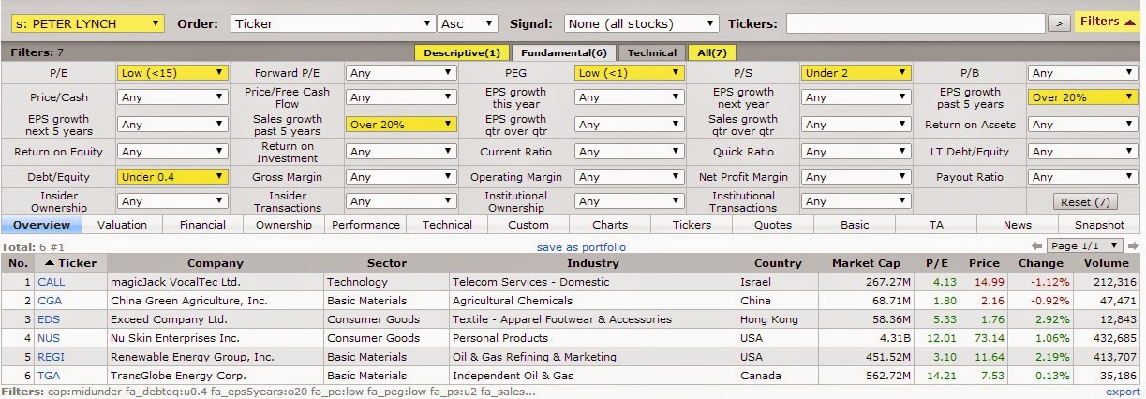
Task: Click the Reset (7) button
Action: point(1085,201)
